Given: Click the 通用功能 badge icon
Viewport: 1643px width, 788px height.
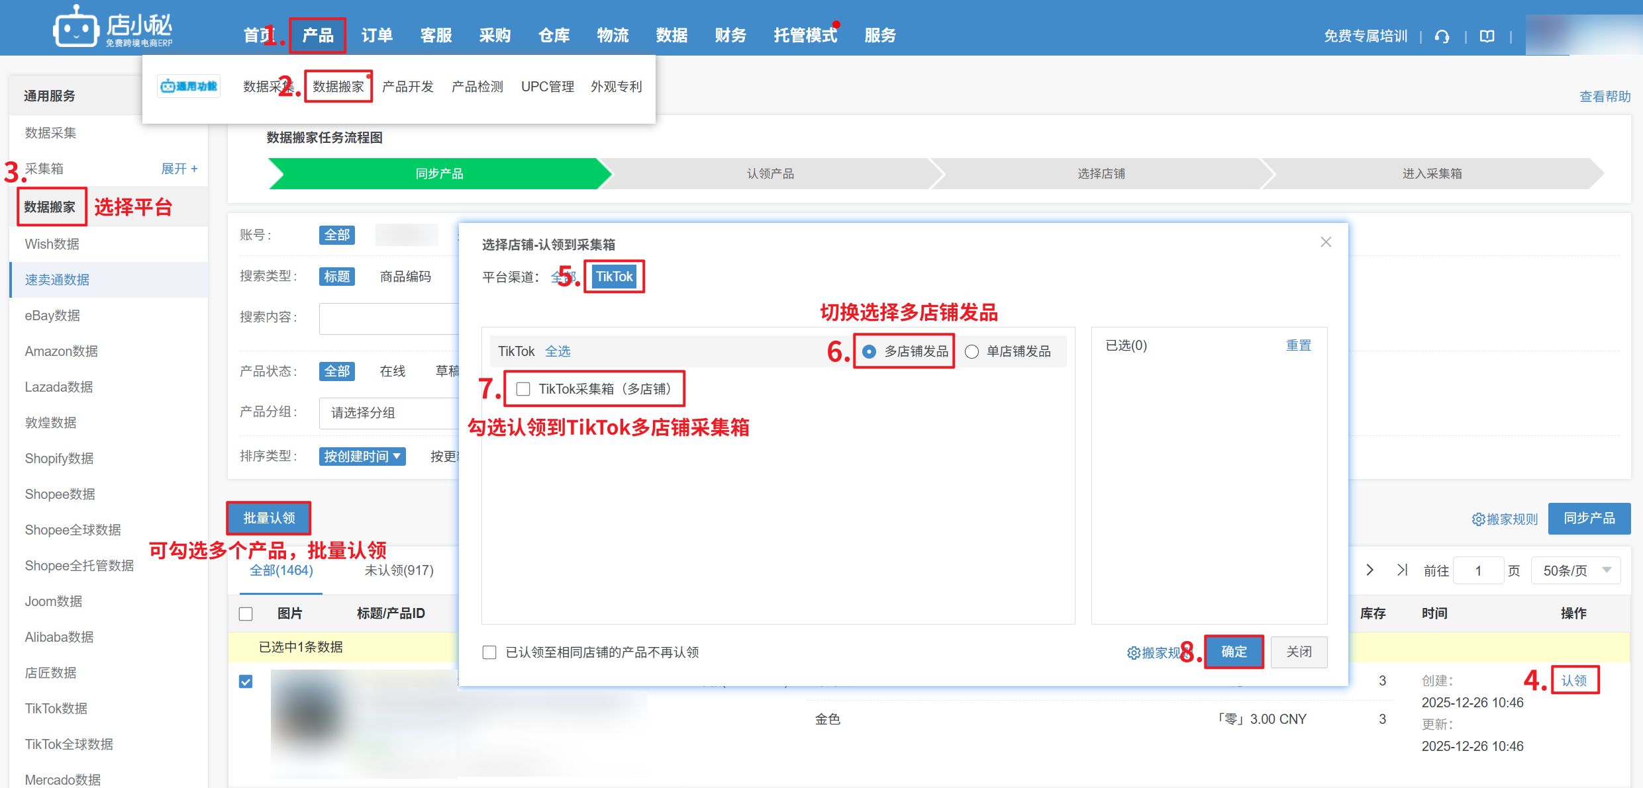Looking at the screenshot, I should 189,87.
